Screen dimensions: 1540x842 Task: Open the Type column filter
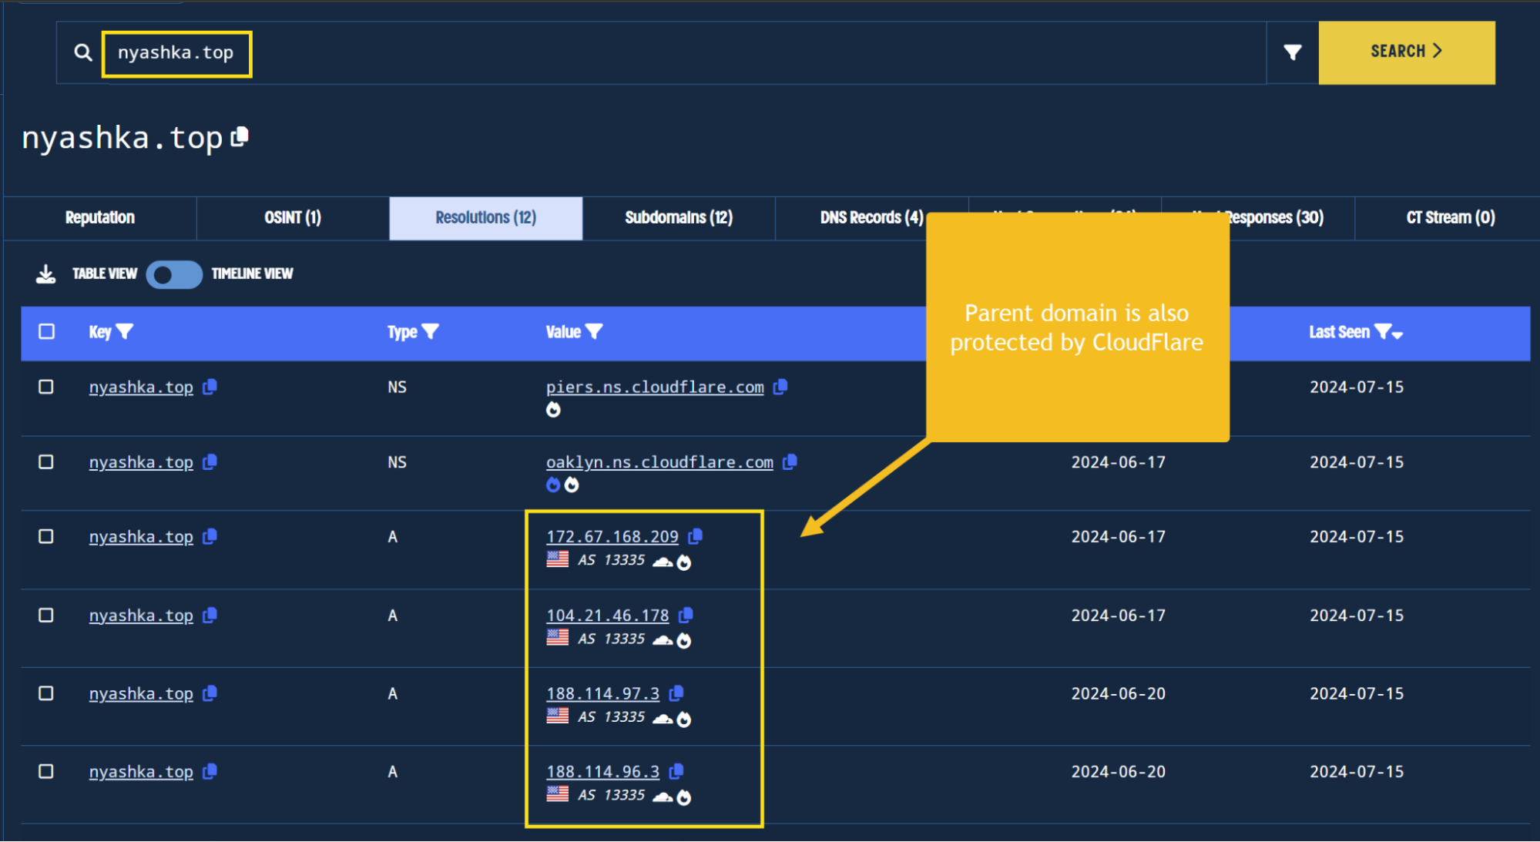pos(431,332)
